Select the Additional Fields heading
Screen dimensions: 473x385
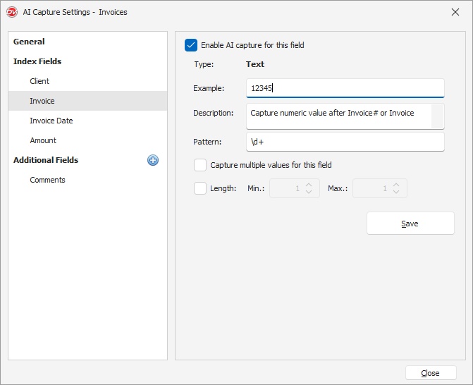tap(46, 160)
